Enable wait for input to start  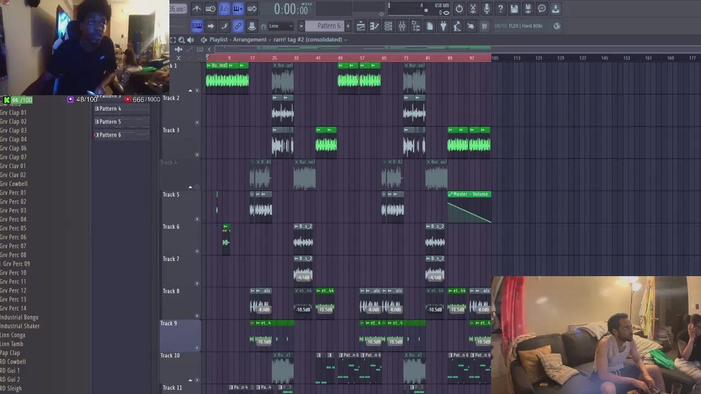pyautogui.click(x=210, y=8)
